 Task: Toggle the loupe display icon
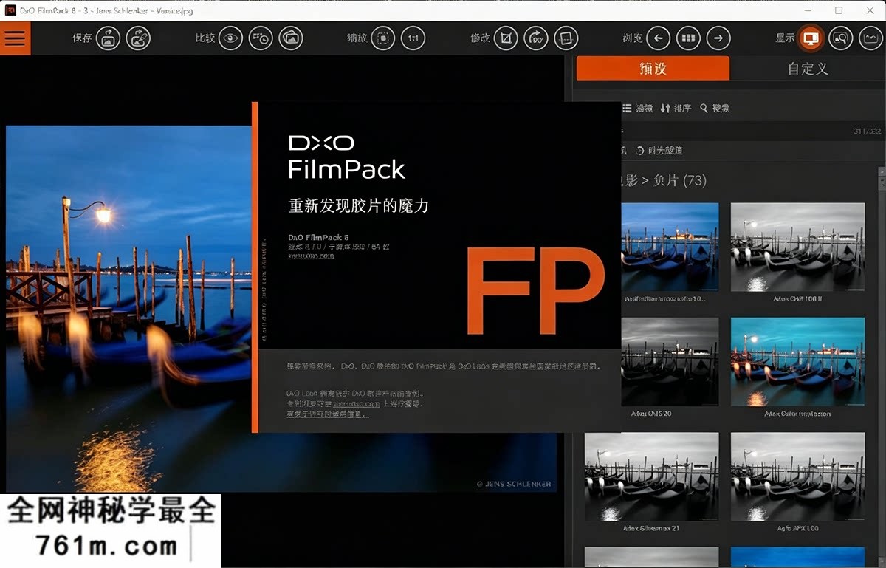840,38
